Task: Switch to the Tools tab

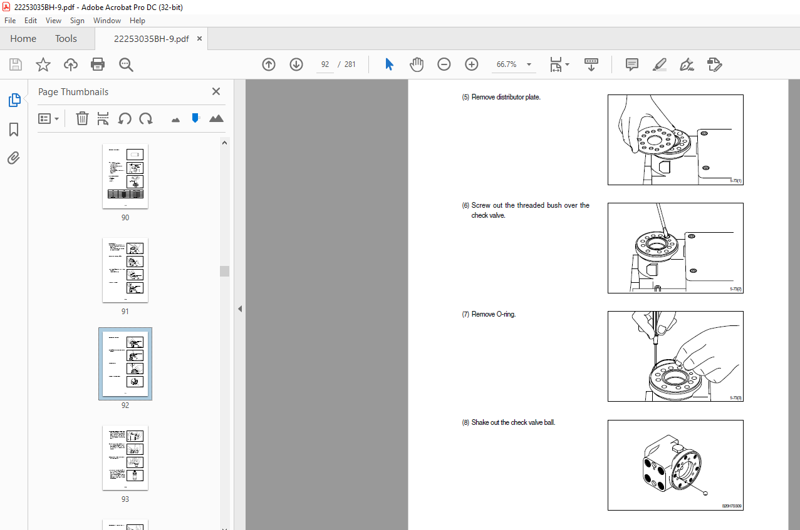Action: [66, 39]
